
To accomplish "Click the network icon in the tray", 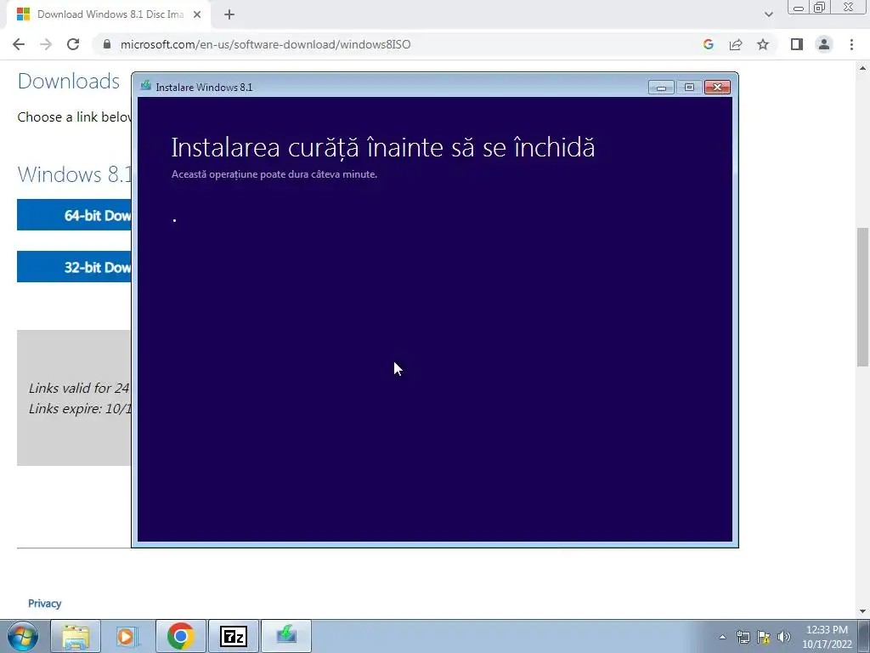I will point(743,637).
